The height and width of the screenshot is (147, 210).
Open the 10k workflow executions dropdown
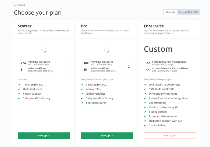click(x=107, y=67)
